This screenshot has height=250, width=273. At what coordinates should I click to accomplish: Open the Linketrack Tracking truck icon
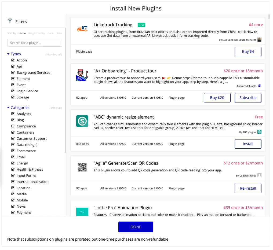pos(82,28)
